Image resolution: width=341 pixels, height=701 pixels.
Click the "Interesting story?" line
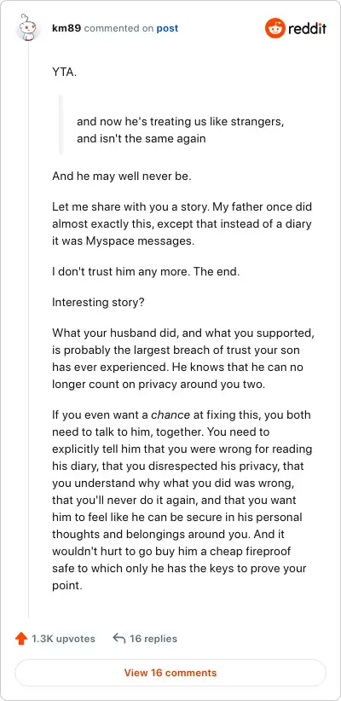[x=98, y=302]
